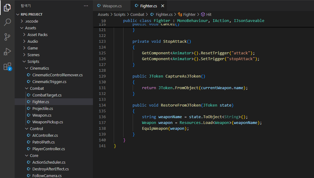Image resolution: width=314 pixels, height=178 pixels.
Task: Open Projectile.cs from the file tree
Action: tap(42, 108)
